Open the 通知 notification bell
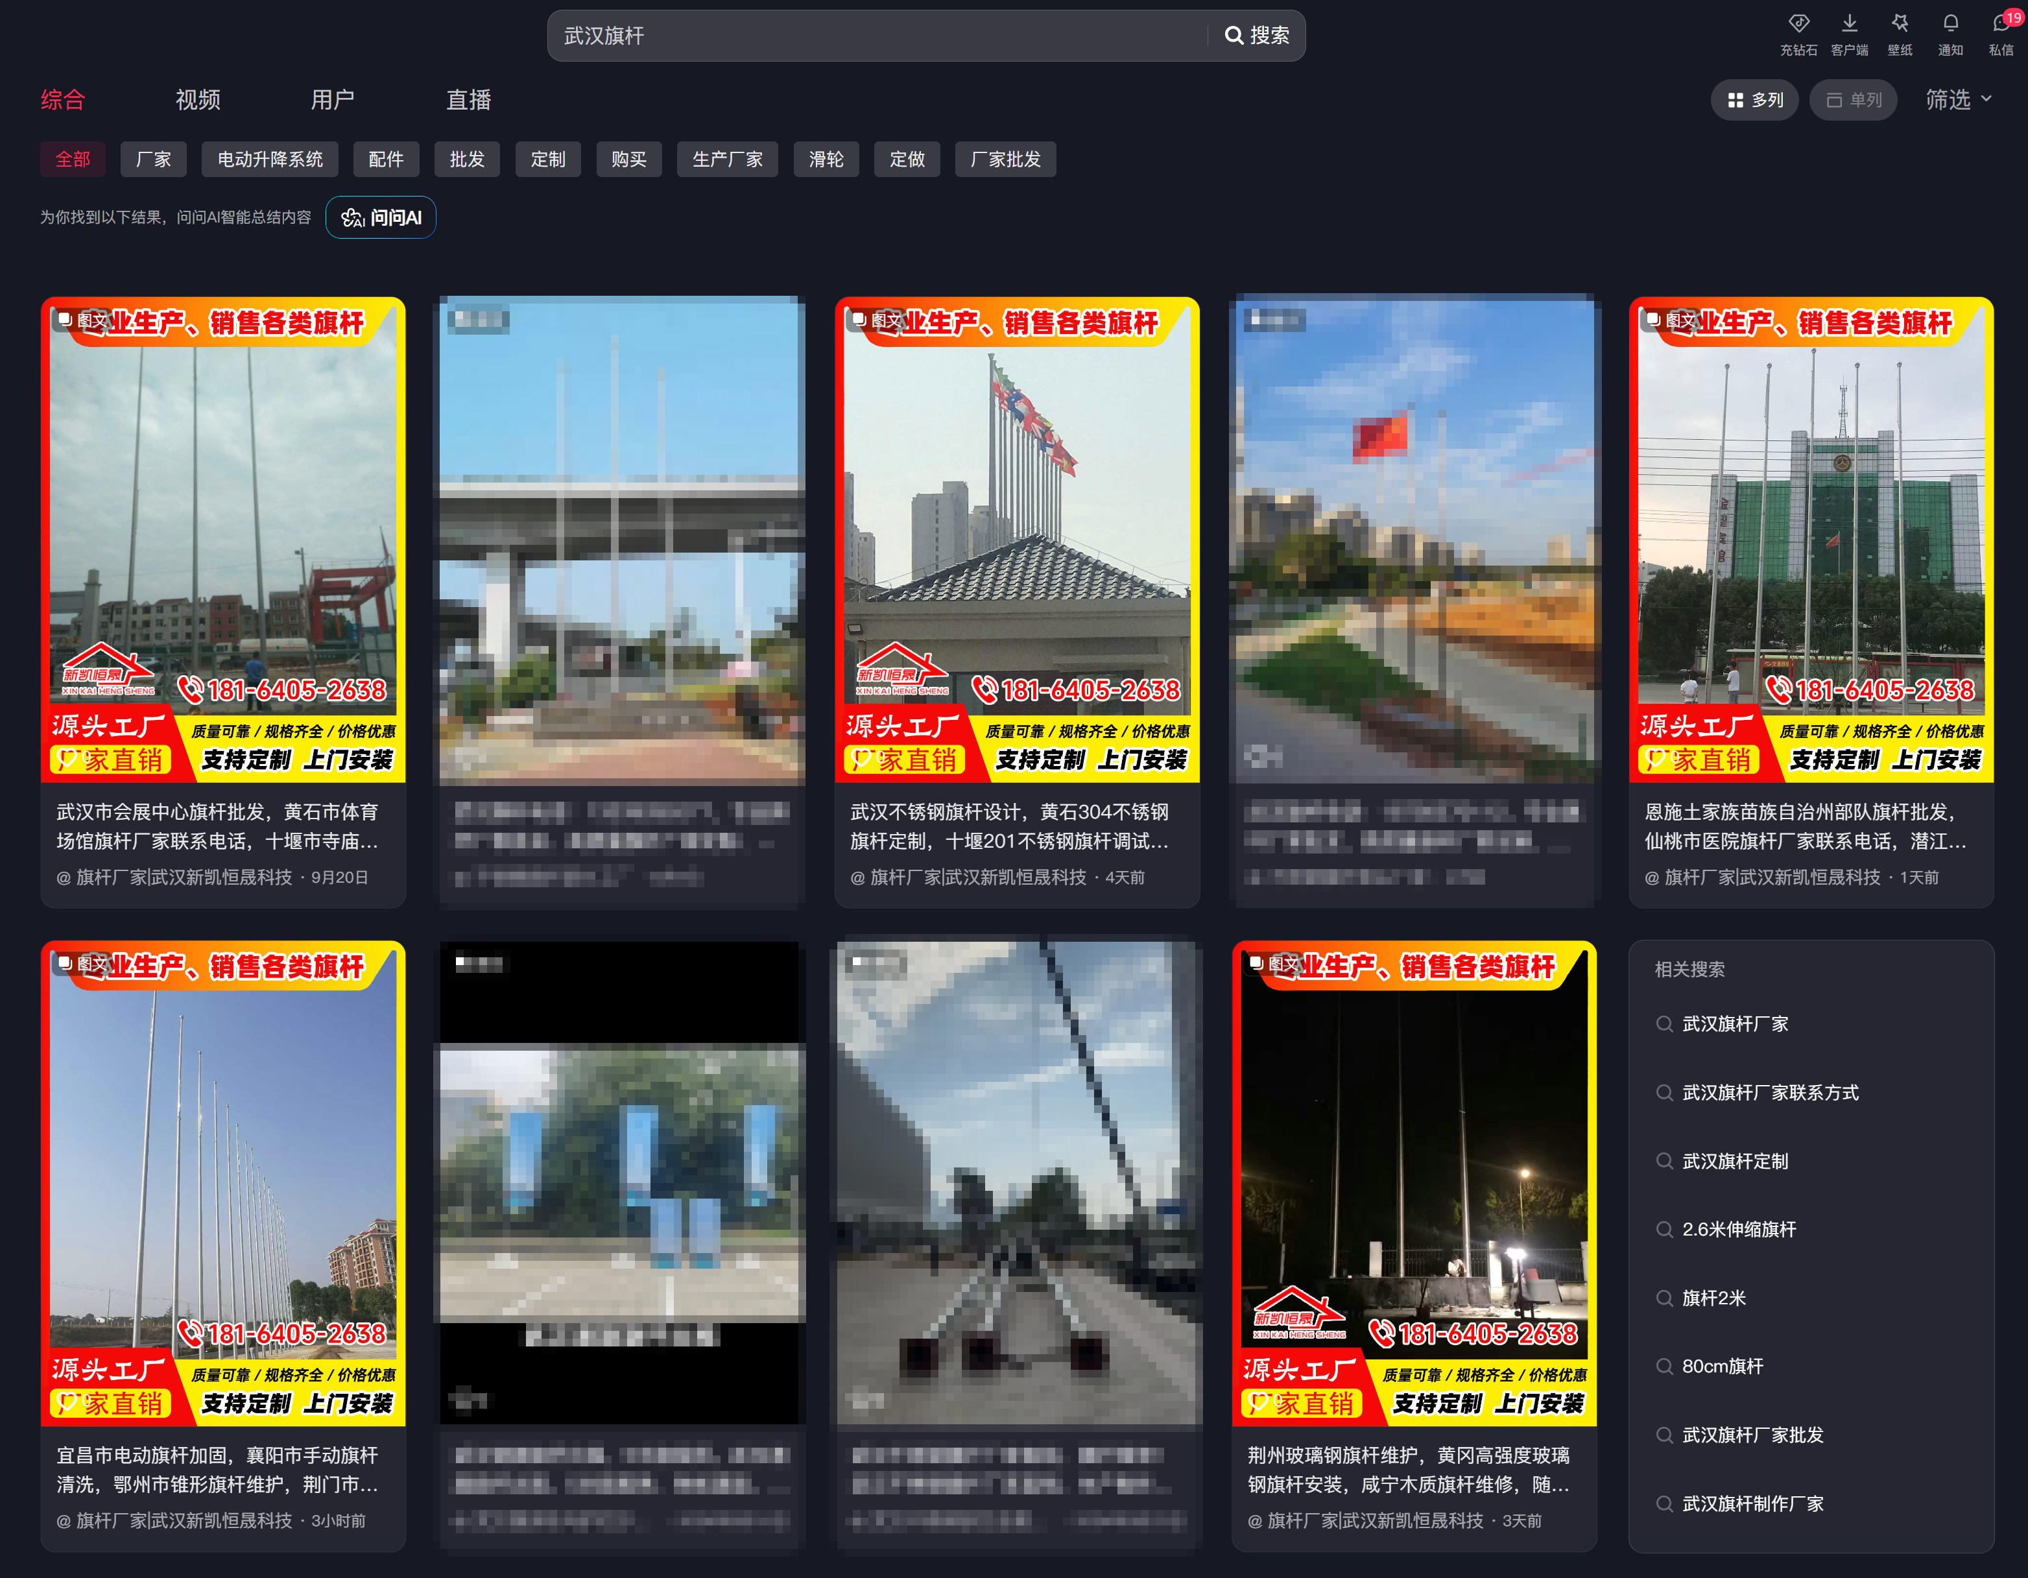2028x1578 pixels. tap(1950, 24)
